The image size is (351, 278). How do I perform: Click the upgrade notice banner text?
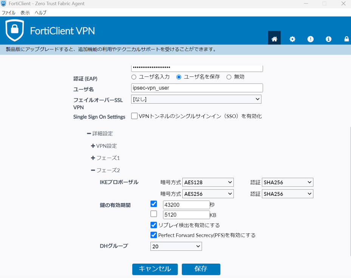(x=111, y=49)
